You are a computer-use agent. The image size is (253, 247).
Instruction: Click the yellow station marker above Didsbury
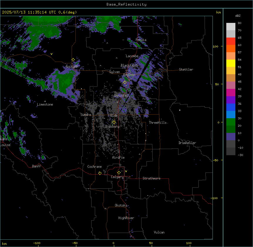(114, 122)
